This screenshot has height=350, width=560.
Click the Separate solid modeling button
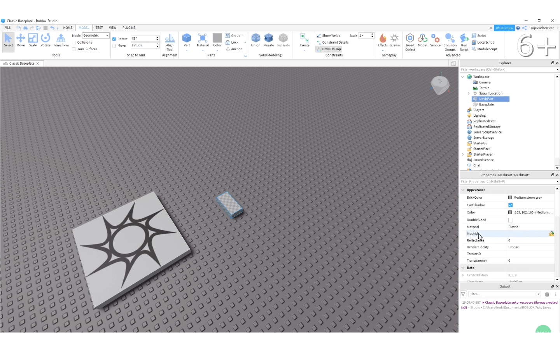click(x=283, y=40)
